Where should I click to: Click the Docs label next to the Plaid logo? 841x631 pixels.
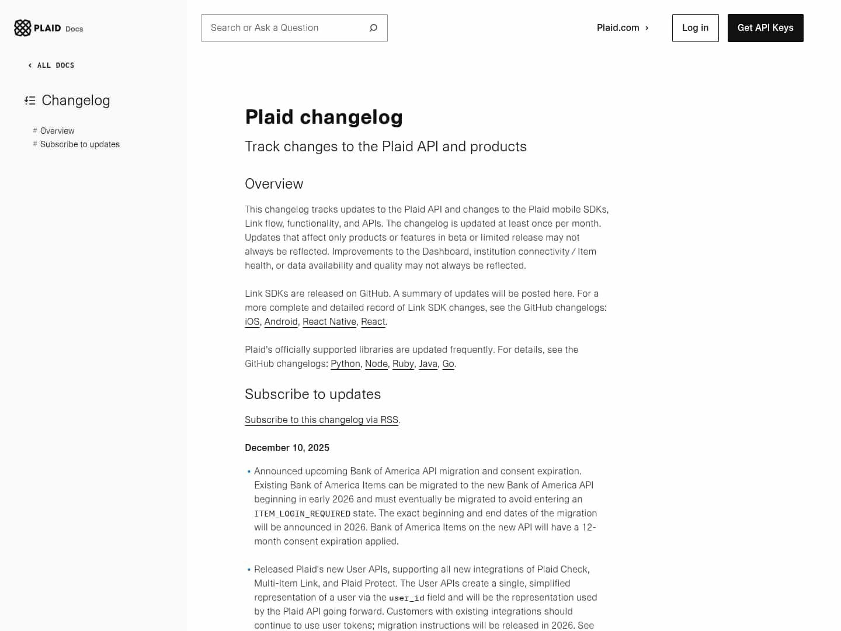[74, 29]
